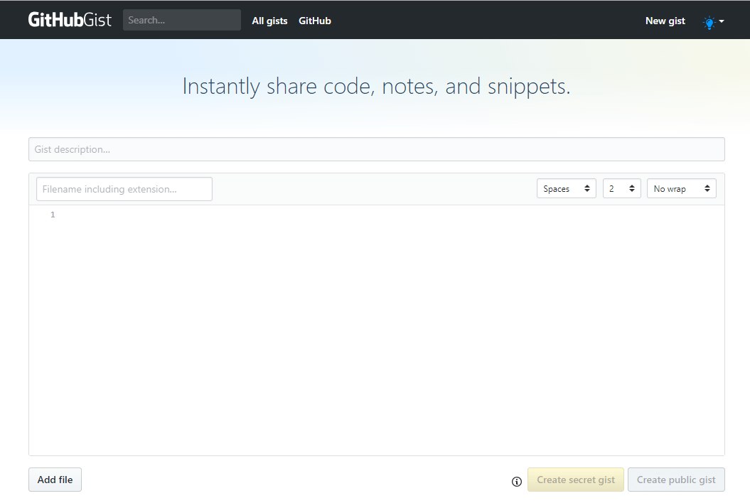Focus the Search box in the header
The height and width of the screenshot is (503, 750).
pyautogui.click(x=181, y=20)
